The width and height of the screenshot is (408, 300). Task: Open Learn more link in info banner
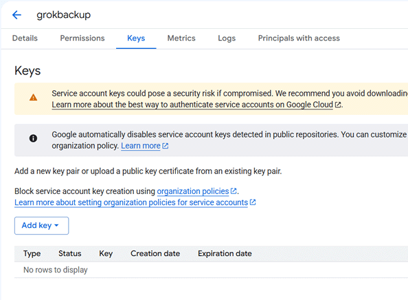click(141, 146)
